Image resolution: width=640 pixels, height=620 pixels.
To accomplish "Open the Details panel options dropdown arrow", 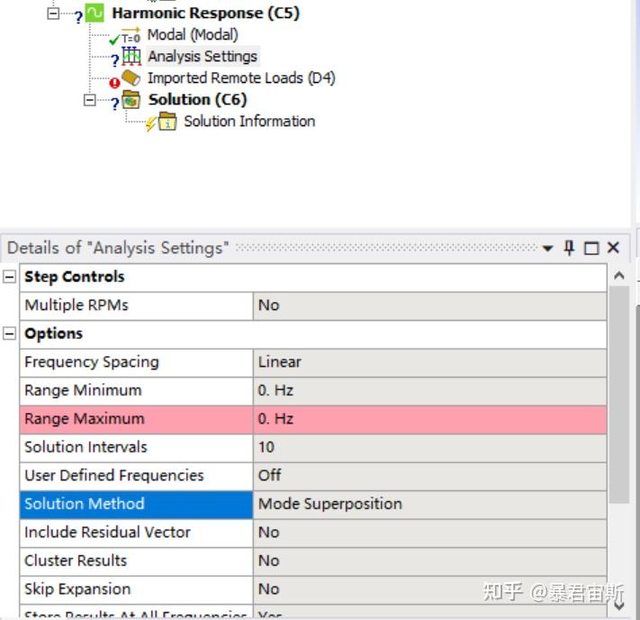I will click(x=547, y=248).
